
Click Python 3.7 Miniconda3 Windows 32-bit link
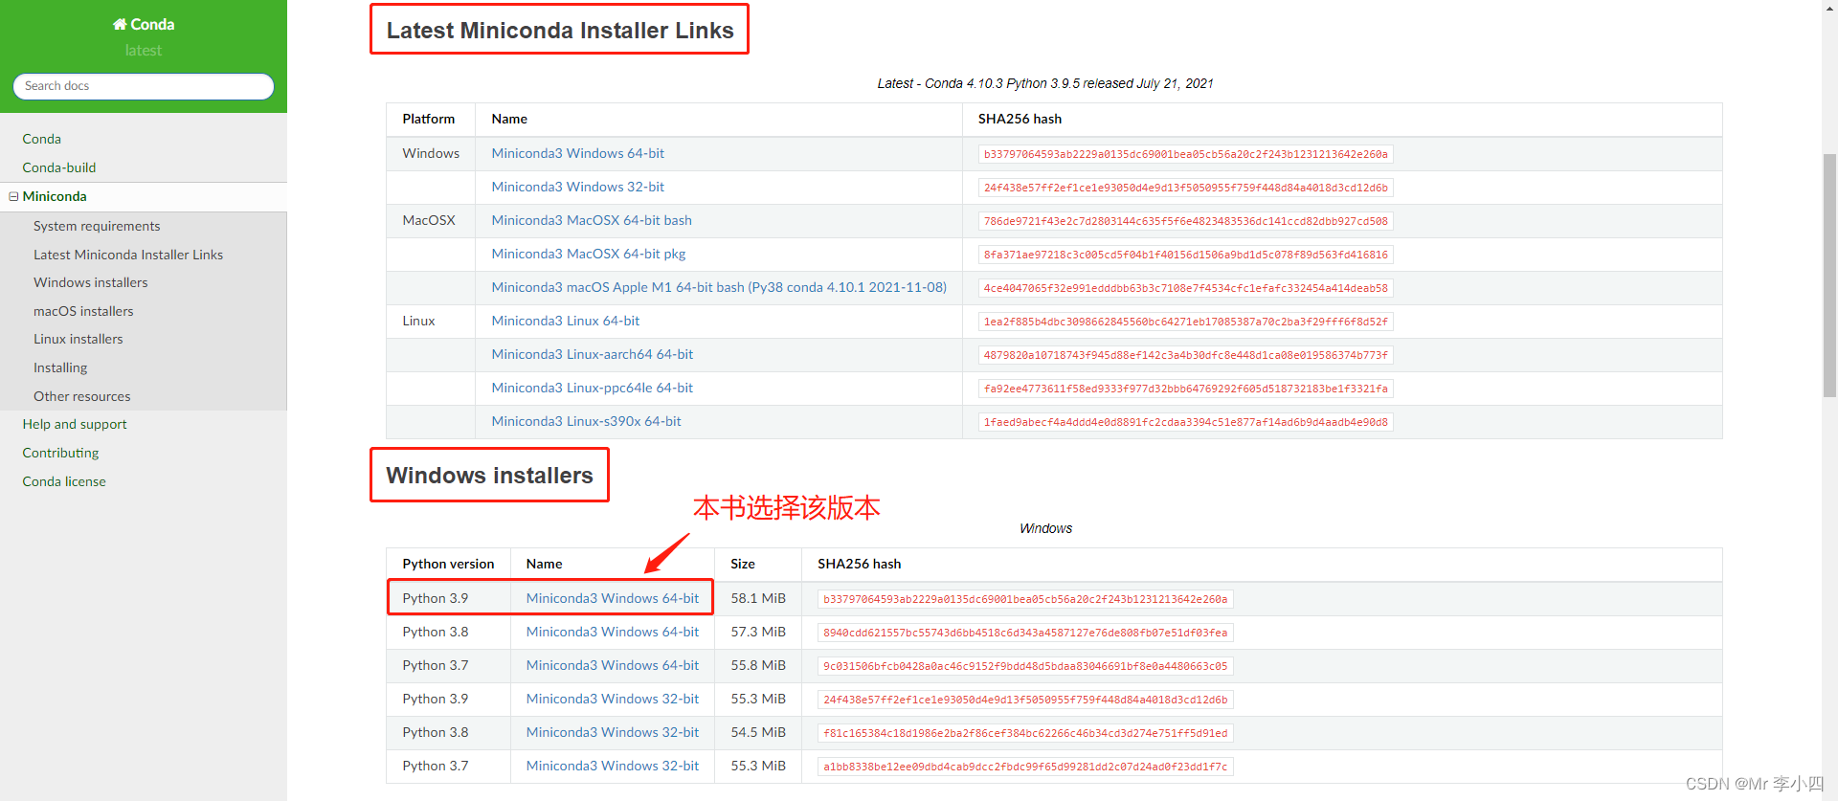click(x=613, y=766)
